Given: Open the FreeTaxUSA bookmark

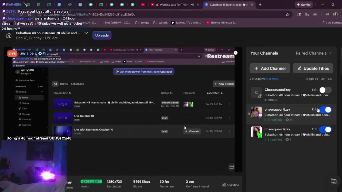Looking at the screenshot, I should [115, 23].
